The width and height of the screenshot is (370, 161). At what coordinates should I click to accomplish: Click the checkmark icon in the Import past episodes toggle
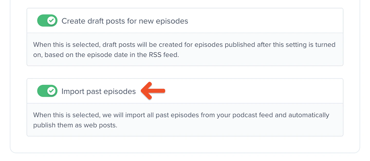pos(51,91)
